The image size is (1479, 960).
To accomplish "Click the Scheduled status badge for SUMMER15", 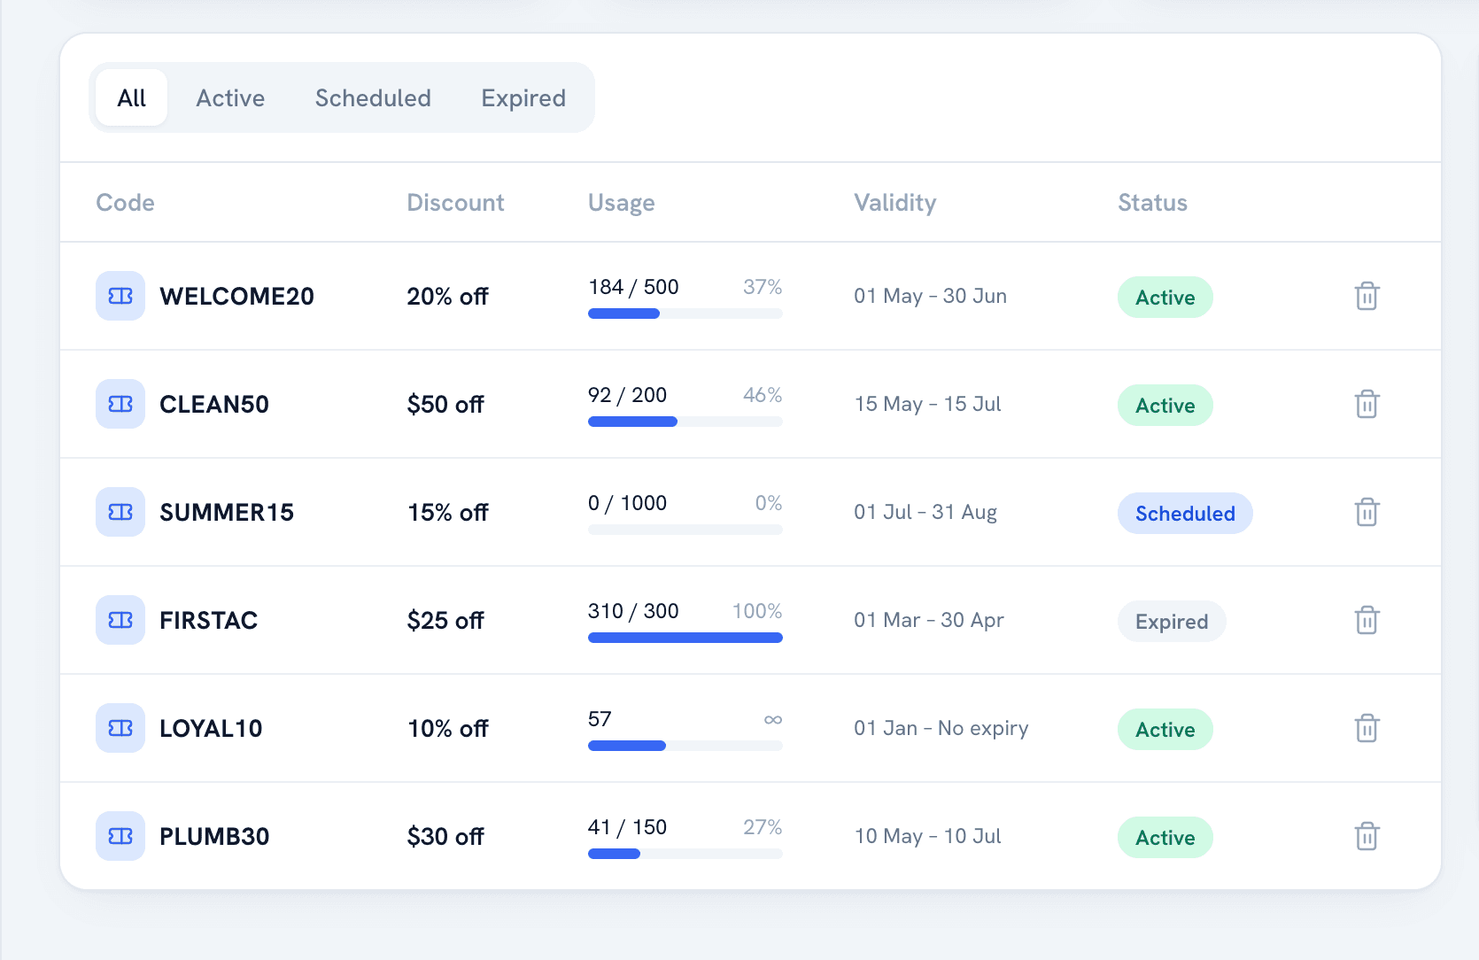I will click(1185, 514).
